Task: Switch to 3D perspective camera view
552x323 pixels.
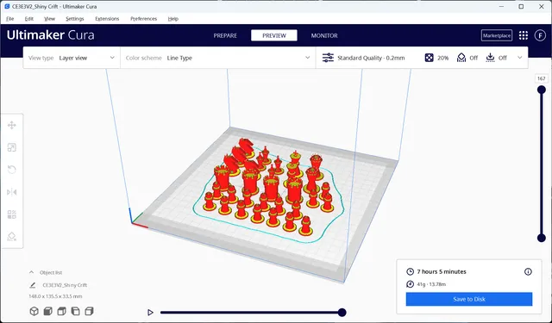Action: point(34,312)
